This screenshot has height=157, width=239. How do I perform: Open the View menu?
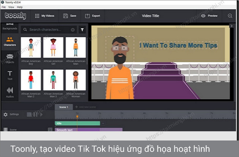pyautogui.click(x=11, y=7)
